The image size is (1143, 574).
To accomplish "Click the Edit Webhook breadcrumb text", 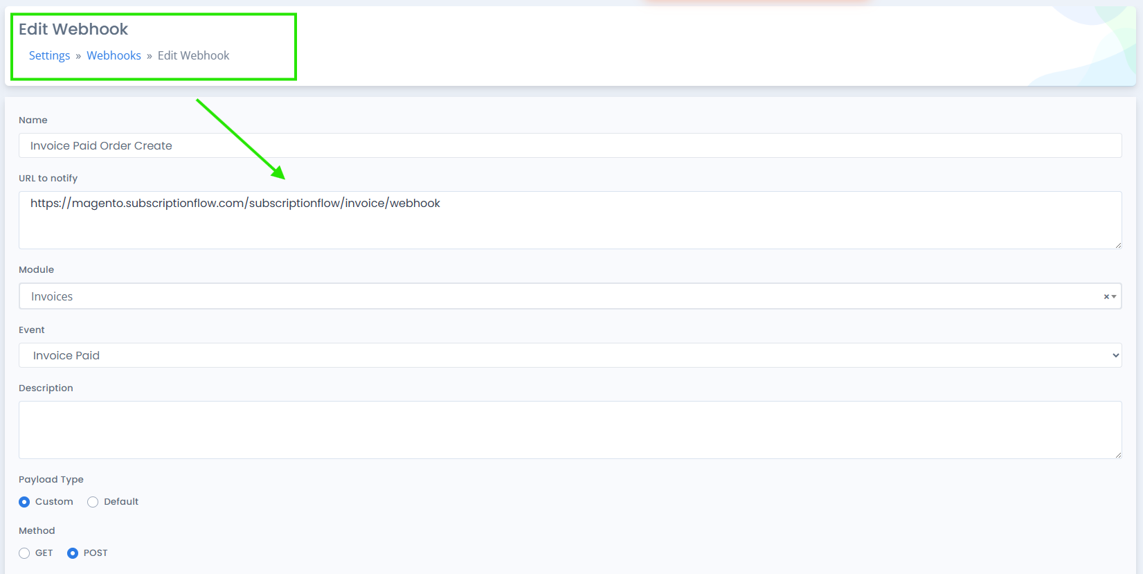I will point(193,55).
